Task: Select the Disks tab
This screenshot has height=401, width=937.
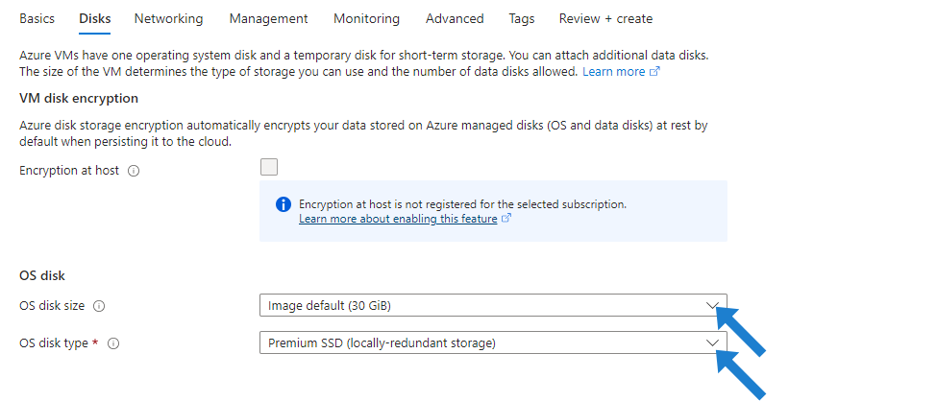Action: (94, 18)
